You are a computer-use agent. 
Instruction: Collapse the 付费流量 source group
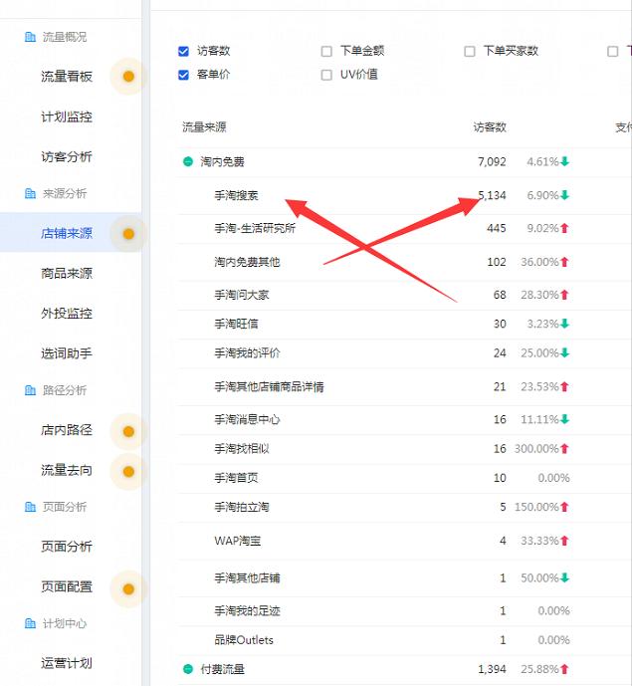(188, 669)
